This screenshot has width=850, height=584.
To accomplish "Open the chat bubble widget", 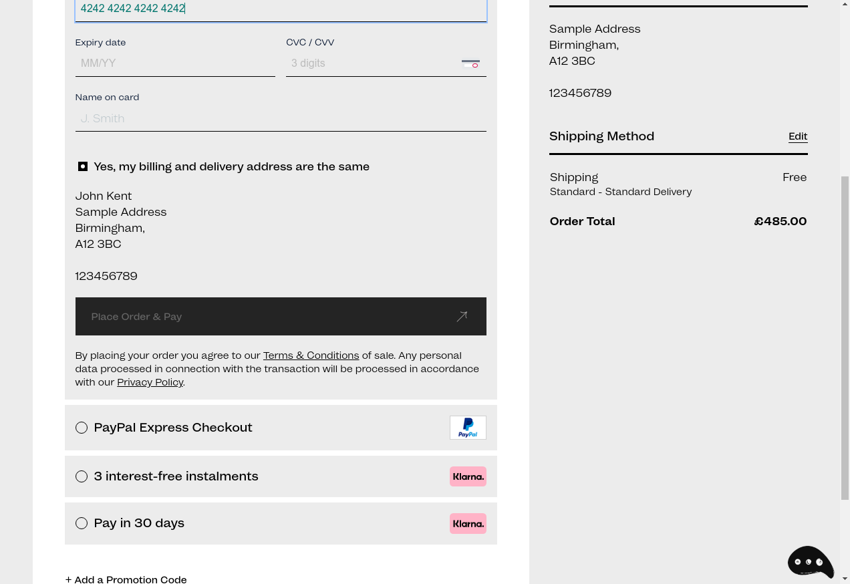I will pos(811,562).
